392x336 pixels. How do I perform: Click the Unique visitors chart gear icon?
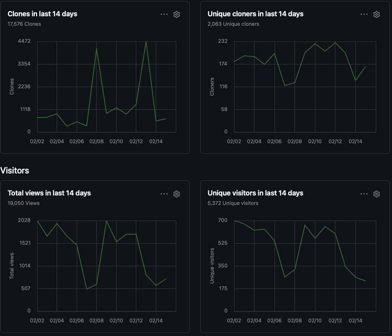pyautogui.click(x=377, y=194)
